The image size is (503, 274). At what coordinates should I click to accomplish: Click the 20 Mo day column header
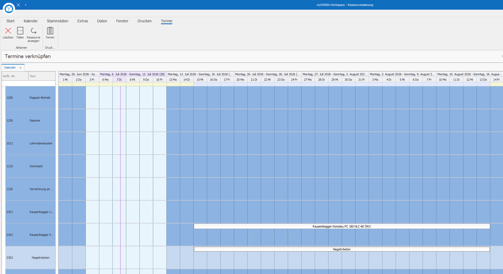[x=241, y=80]
